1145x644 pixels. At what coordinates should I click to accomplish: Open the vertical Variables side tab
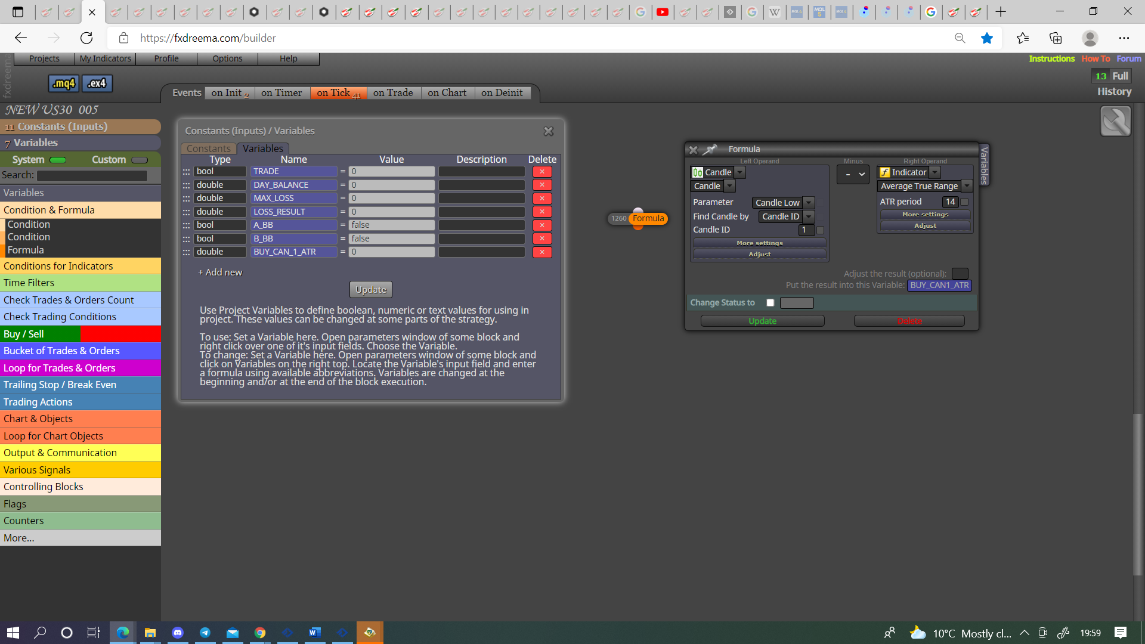click(x=985, y=165)
